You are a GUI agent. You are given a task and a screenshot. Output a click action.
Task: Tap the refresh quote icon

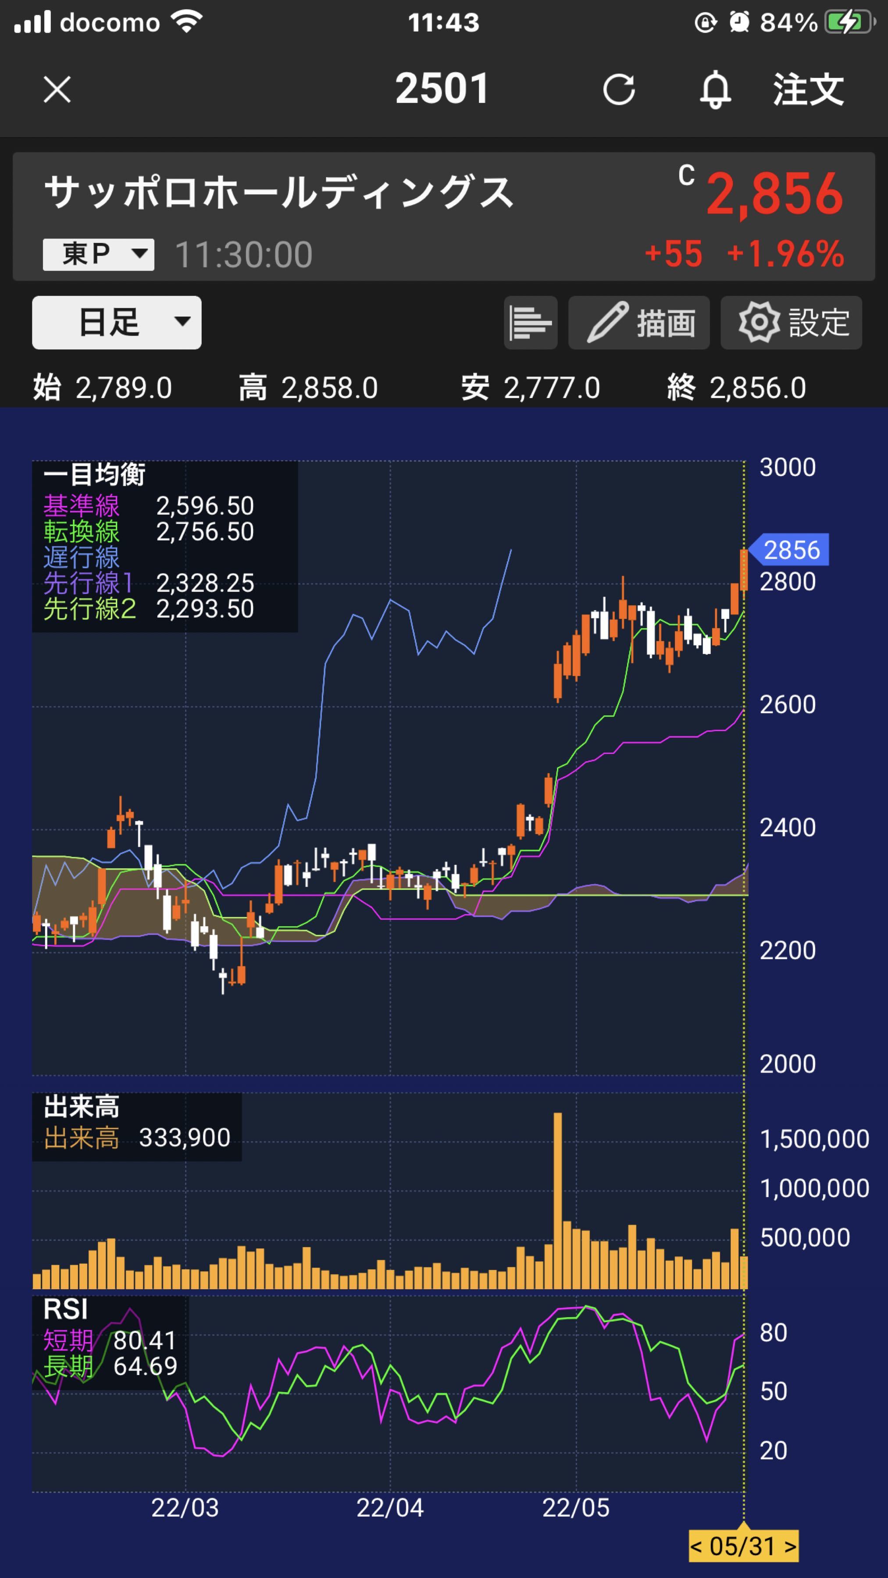tap(618, 89)
